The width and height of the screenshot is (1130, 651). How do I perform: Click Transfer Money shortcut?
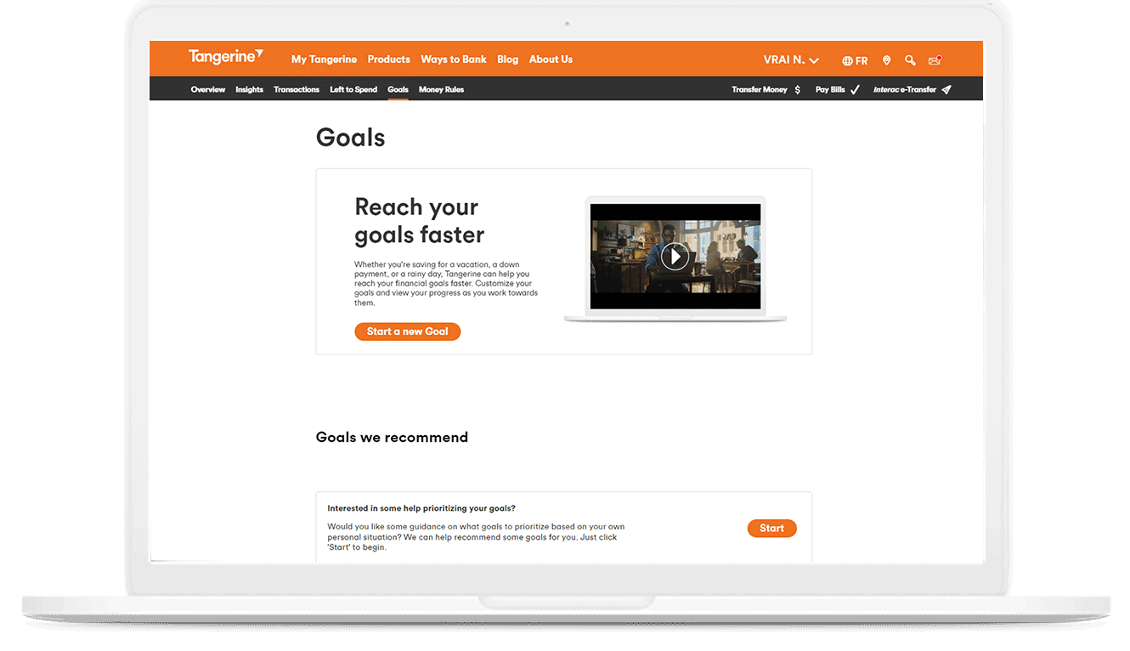coord(766,89)
